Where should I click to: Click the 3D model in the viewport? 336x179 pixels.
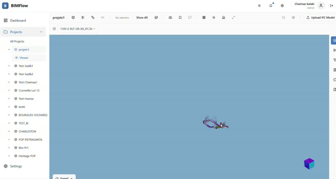click(x=216, y=123)
